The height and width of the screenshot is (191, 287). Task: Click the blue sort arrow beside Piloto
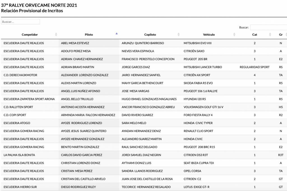pyautogui.click(x=117, y=34)
